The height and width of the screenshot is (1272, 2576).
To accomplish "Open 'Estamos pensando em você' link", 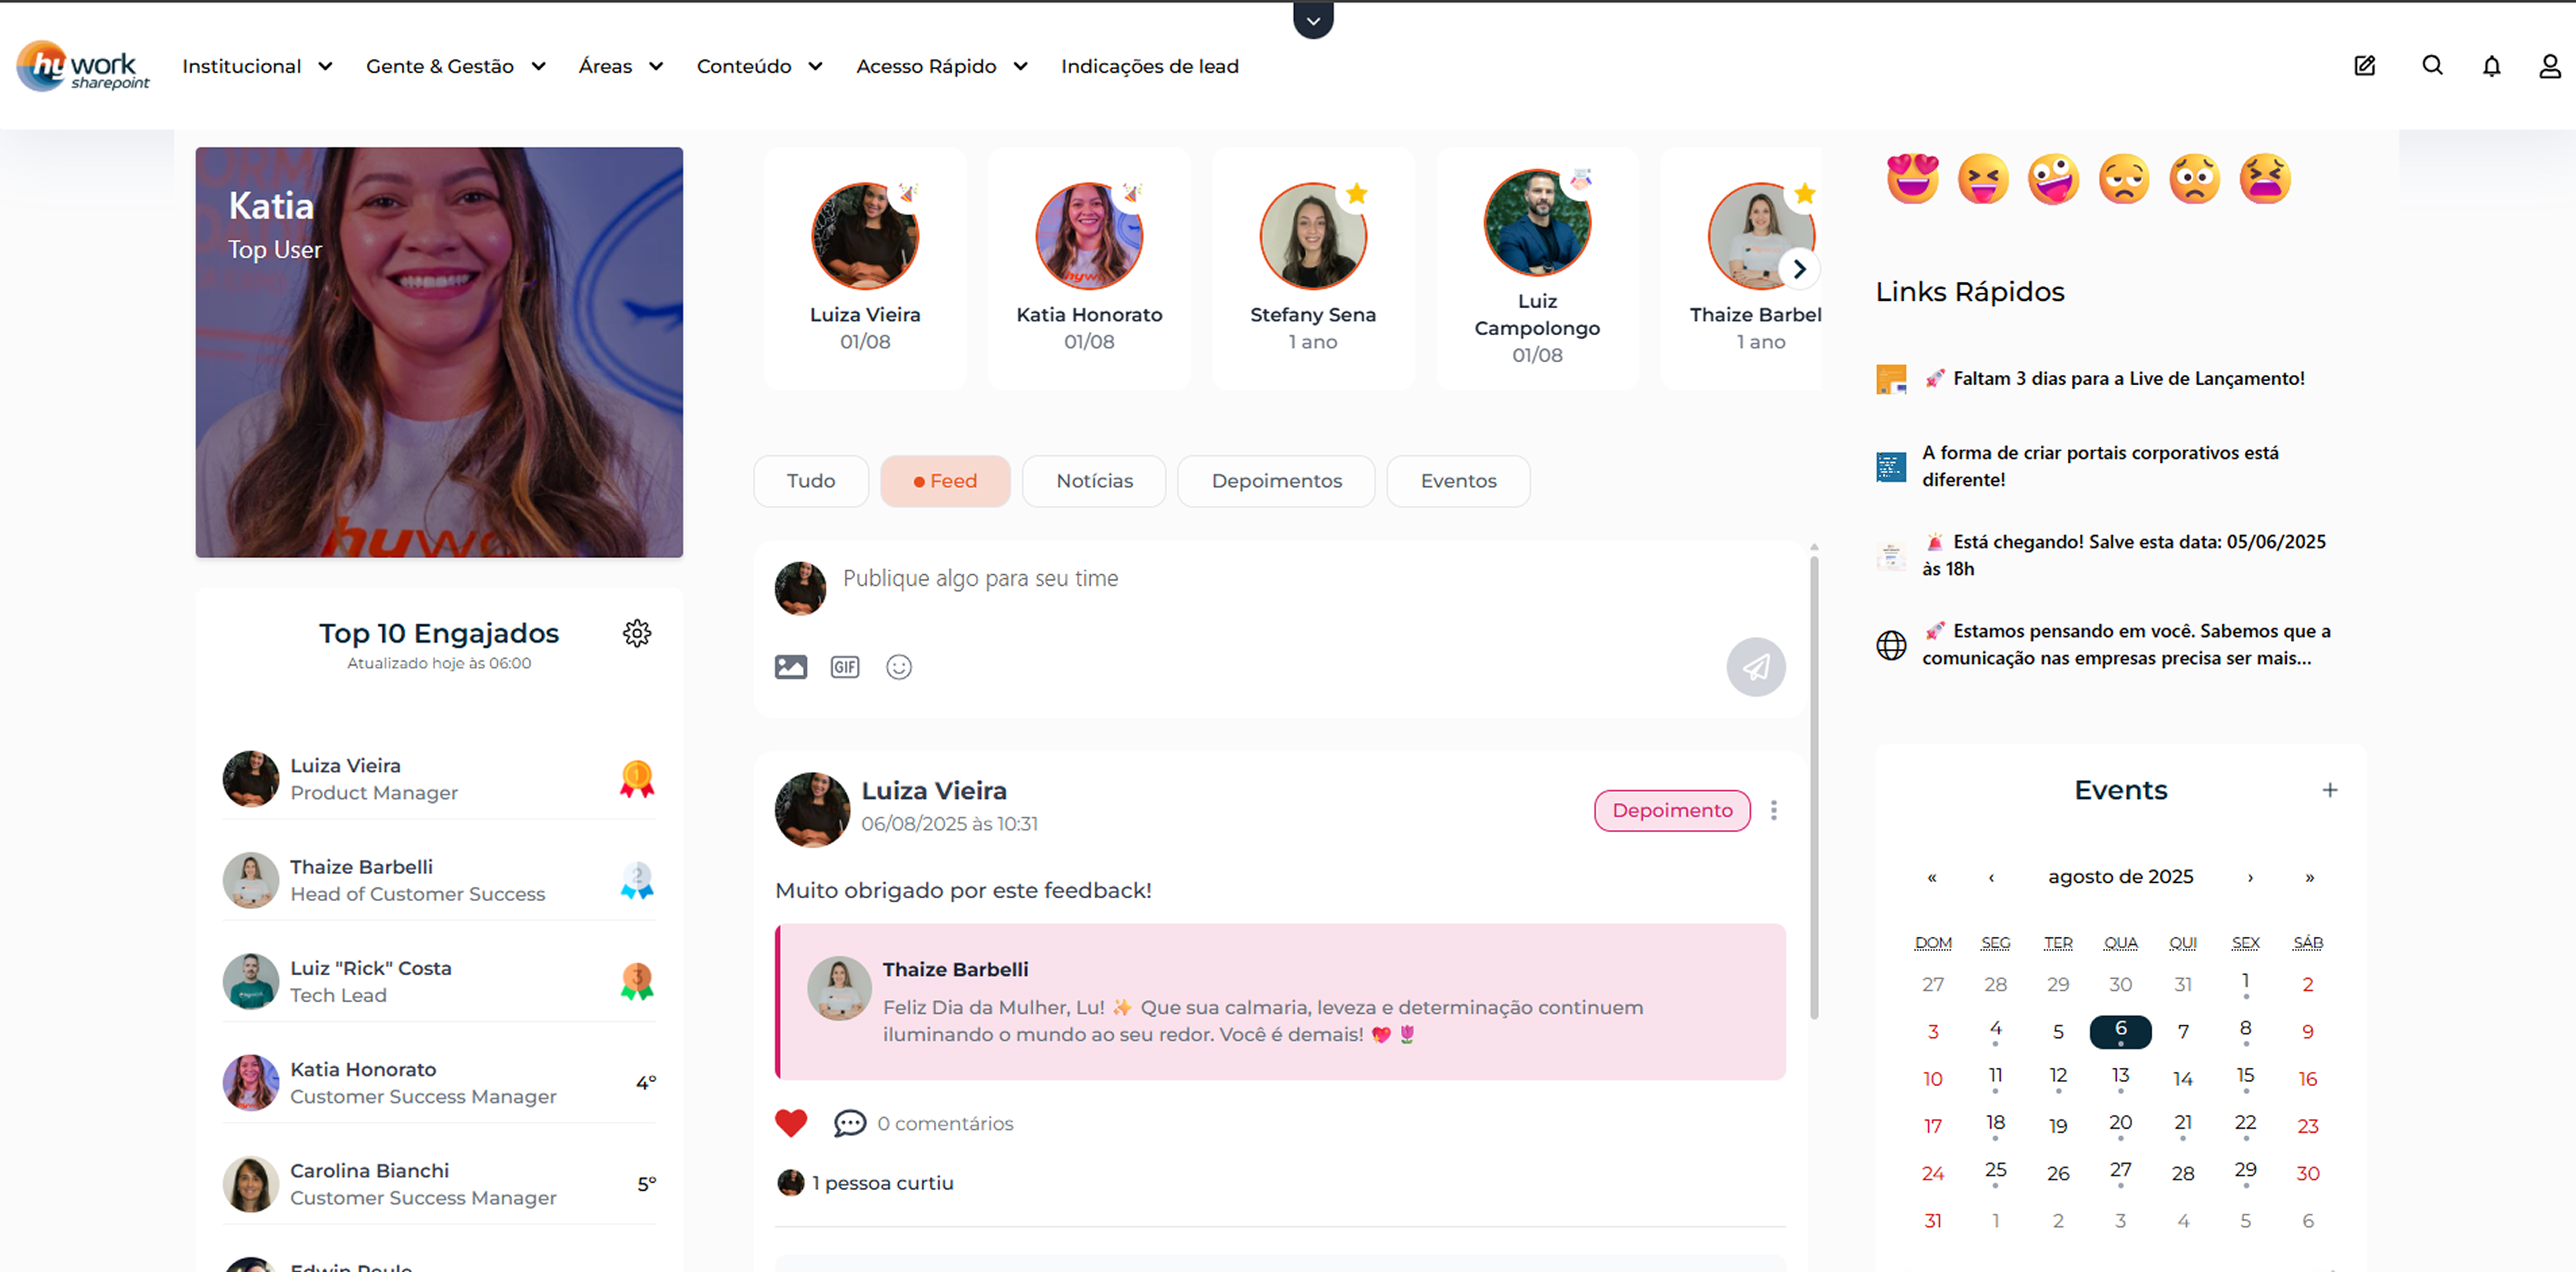I will [x=2126, y=644].
